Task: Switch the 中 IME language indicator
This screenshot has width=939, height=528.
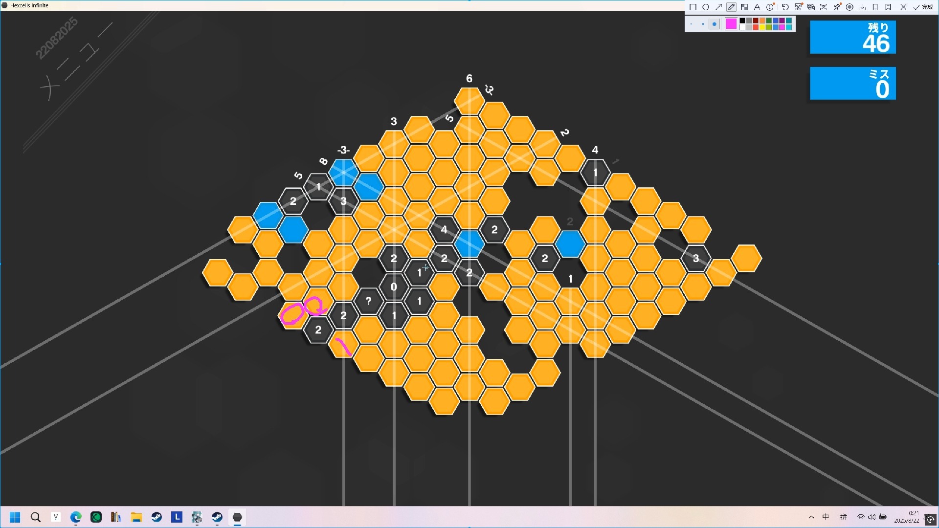Action: (x=826, y=517)
